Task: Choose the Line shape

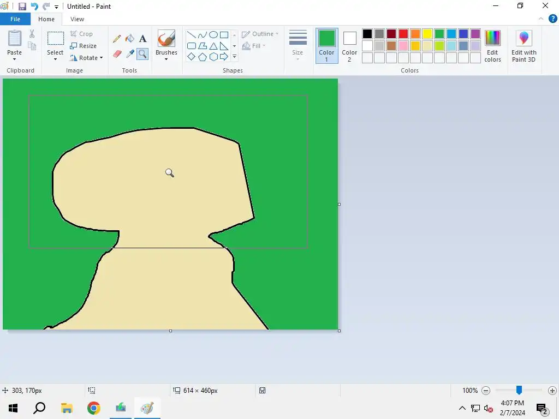Action: click(192, 35)
